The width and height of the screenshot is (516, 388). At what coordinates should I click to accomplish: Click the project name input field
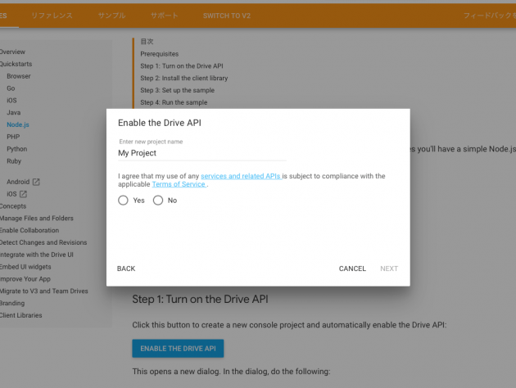coord(202,153)
